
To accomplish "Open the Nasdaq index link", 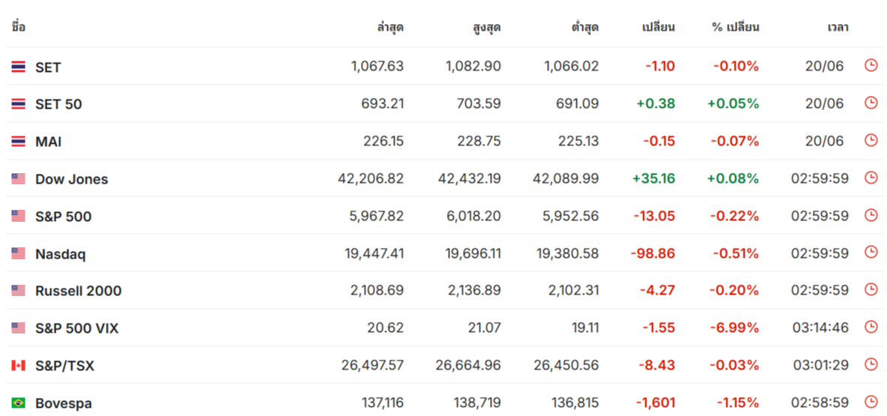I will tap(61, 254).
